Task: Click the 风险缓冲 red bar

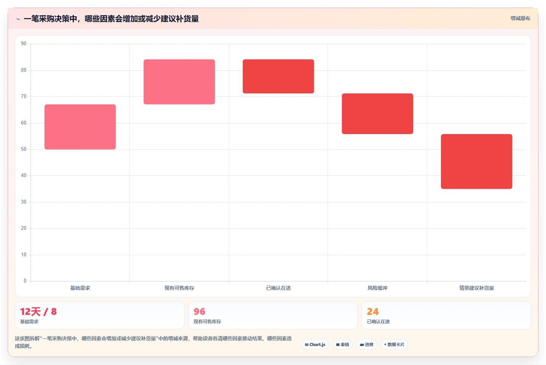Action: (377, 114)
